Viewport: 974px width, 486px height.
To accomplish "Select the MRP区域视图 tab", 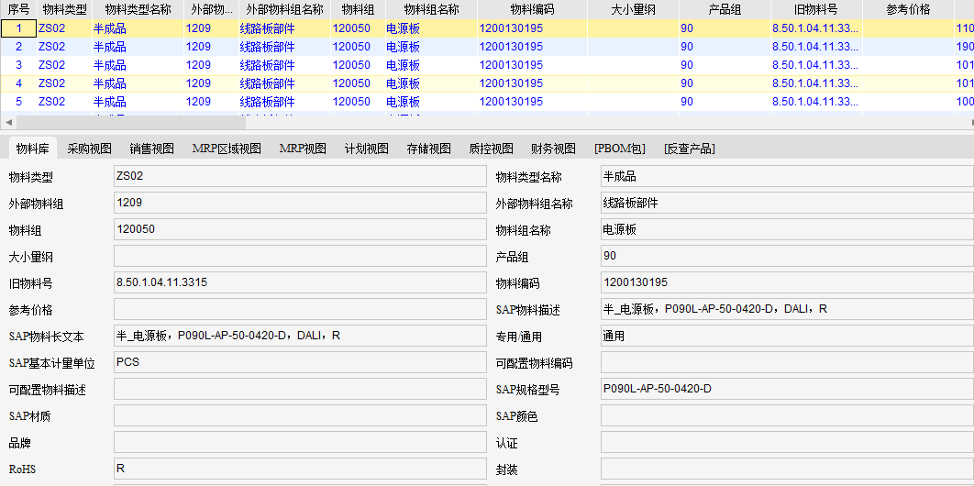I will pos(227,149).
